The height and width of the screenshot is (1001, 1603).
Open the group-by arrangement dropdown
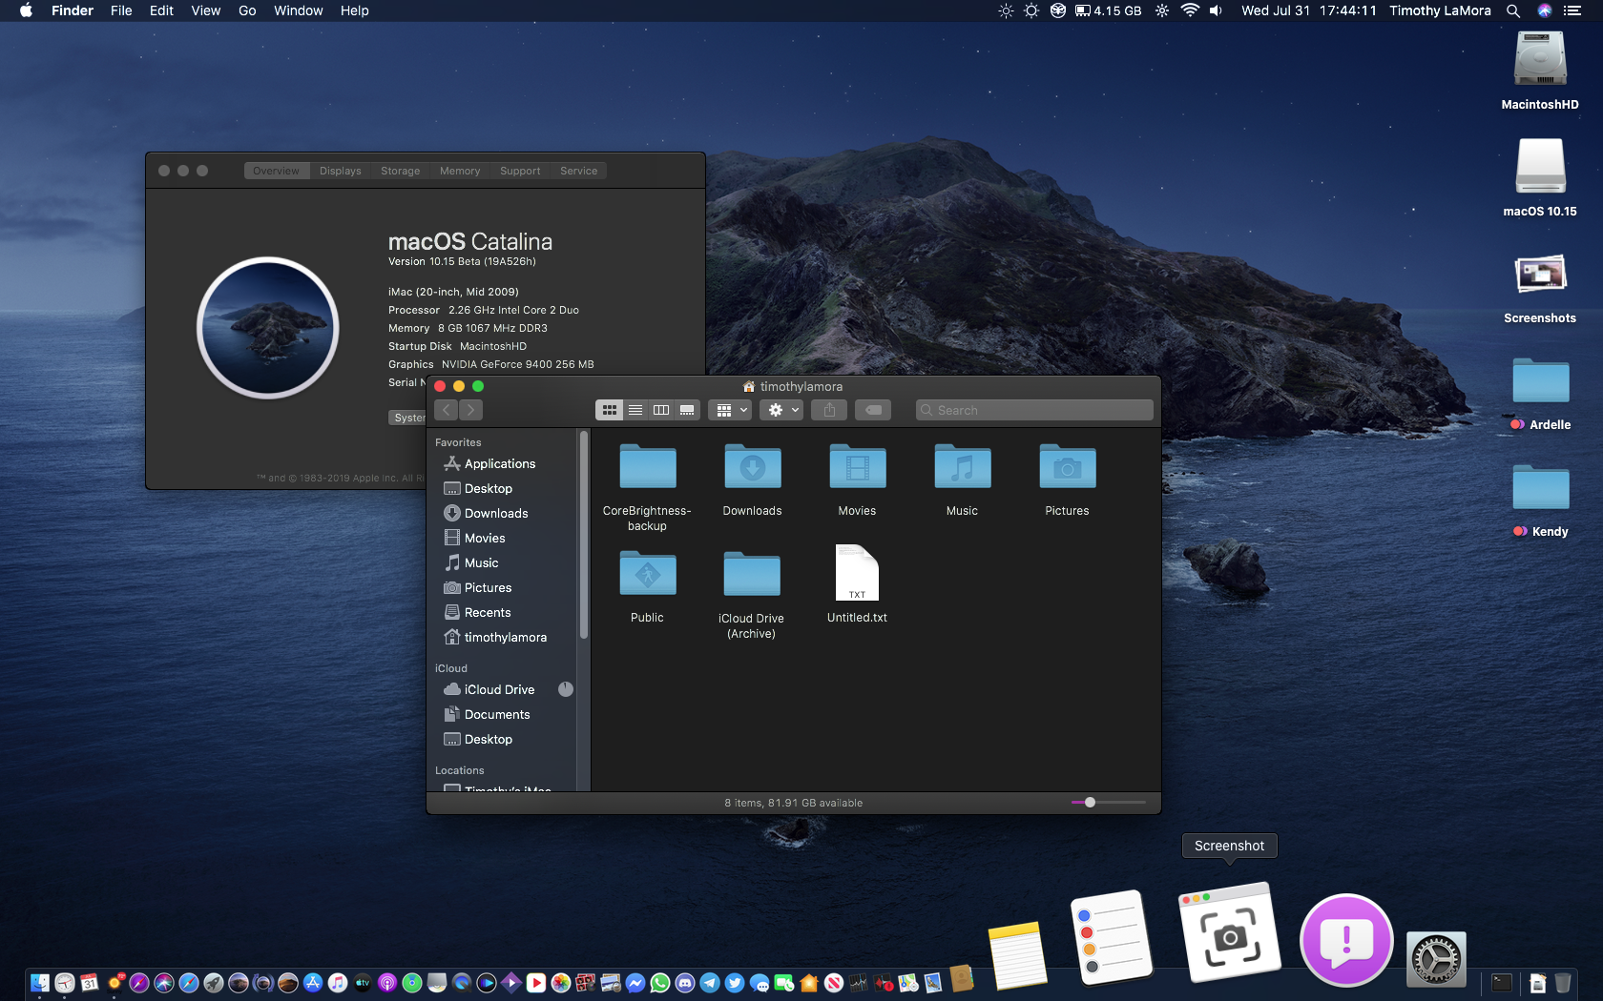pyautogui.click(x=731, y=410)
